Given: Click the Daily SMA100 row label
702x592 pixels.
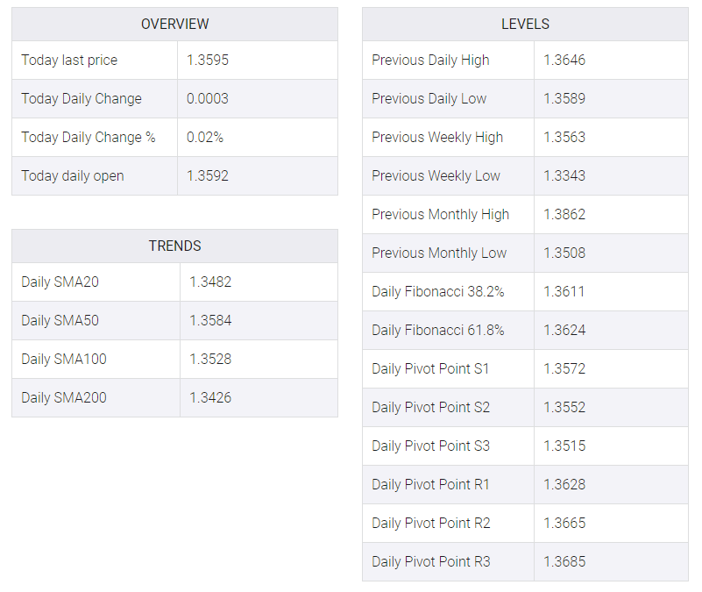Looking at the screenshot, I should tap(64, 359).
